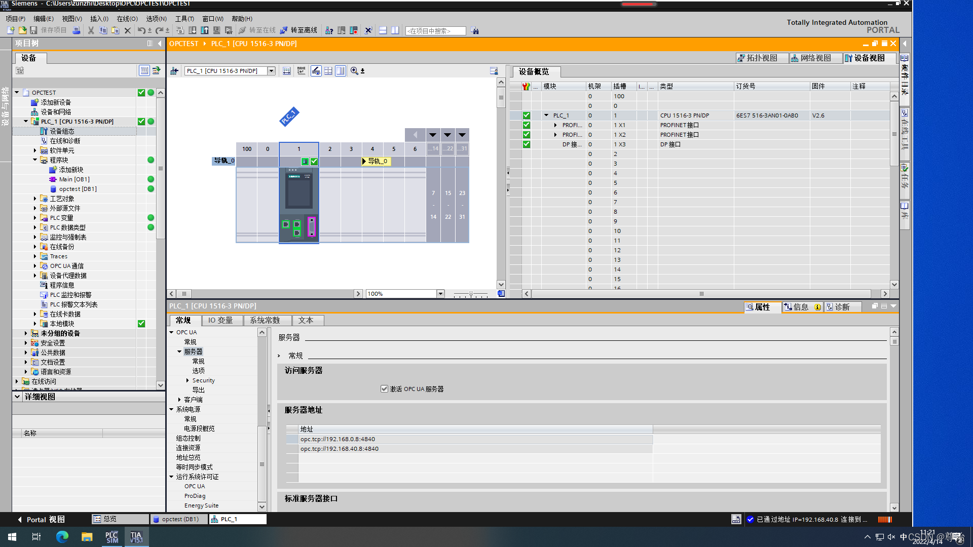
Task: Click the show module labels NAME icon
Action: click(302, 71)
